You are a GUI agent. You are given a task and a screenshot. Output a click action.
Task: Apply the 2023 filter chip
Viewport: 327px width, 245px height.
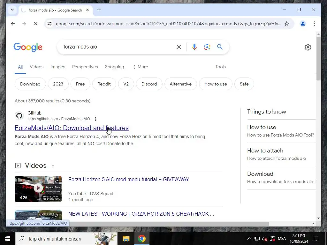coord(58,84)
